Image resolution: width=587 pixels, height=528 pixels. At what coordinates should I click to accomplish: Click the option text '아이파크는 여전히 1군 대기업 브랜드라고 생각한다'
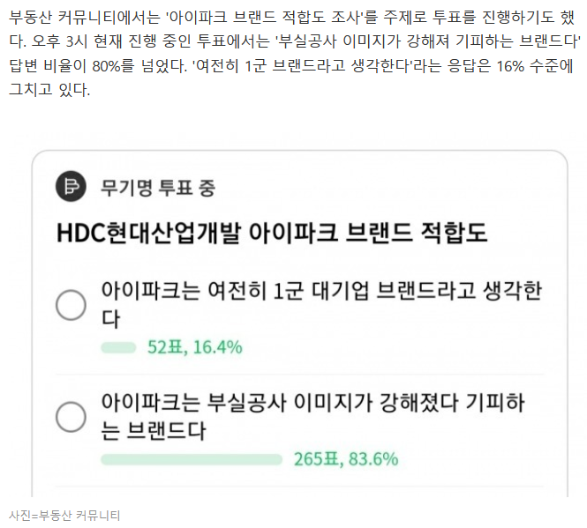pyautogui.click(x=321, y=304)
